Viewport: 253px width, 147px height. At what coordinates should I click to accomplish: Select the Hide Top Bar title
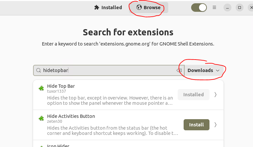61,86
